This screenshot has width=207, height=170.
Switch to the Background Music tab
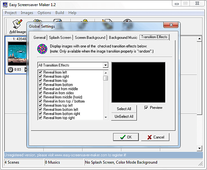(123, 38)
